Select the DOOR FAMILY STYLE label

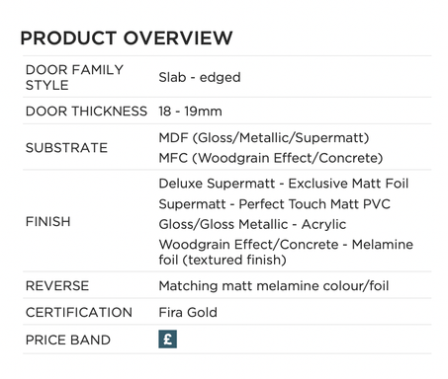click(74, 77)
